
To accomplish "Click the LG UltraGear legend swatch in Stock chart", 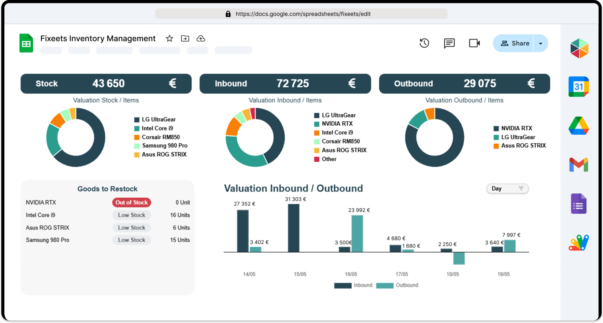I will click(x=137, y=120).
